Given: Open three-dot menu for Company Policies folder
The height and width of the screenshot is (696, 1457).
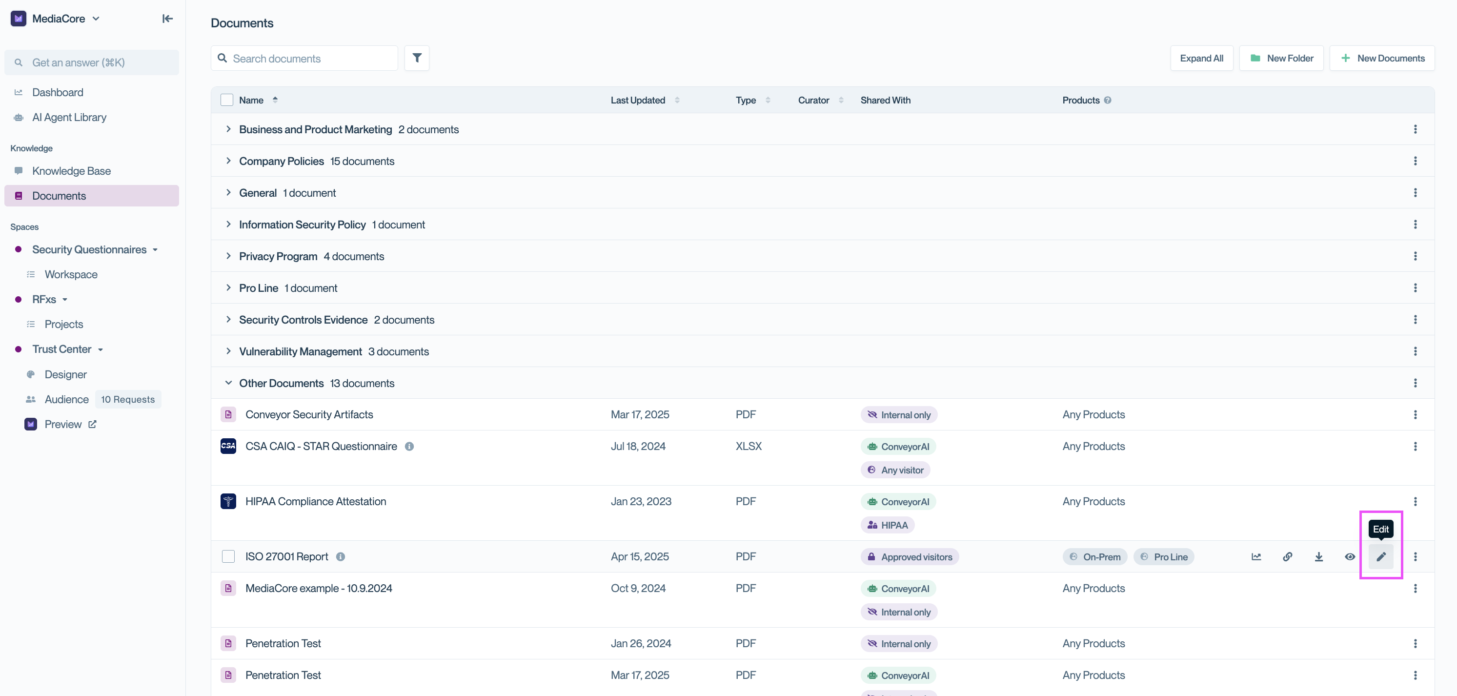Looking at the screenshot, I should pyautogui.click(x=1415, y=161).
